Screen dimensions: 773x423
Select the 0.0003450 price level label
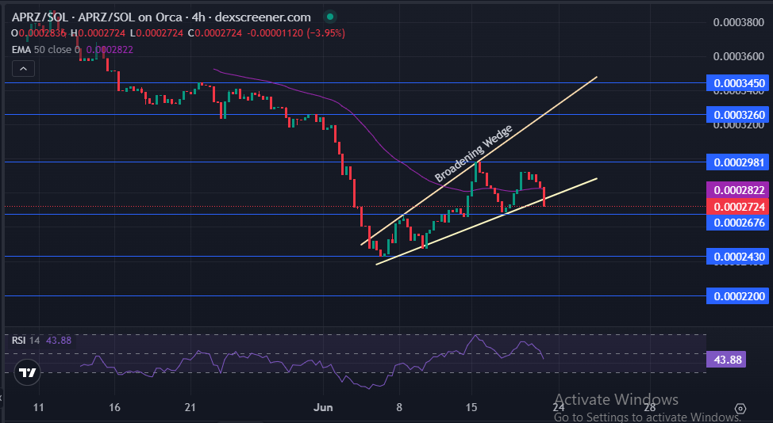tap(737, 83)
